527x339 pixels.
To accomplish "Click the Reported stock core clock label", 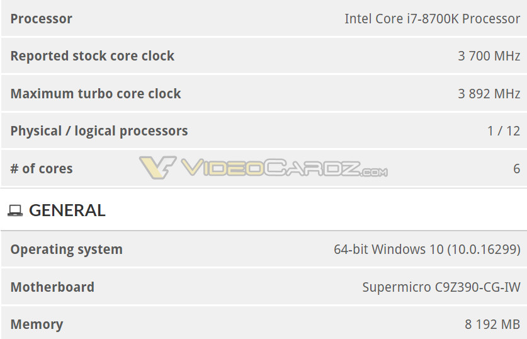I will [92, 56].
